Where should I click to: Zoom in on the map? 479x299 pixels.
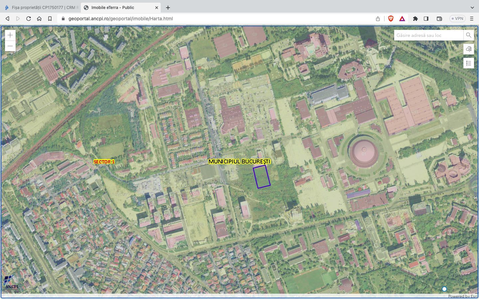tap(10, 35)
